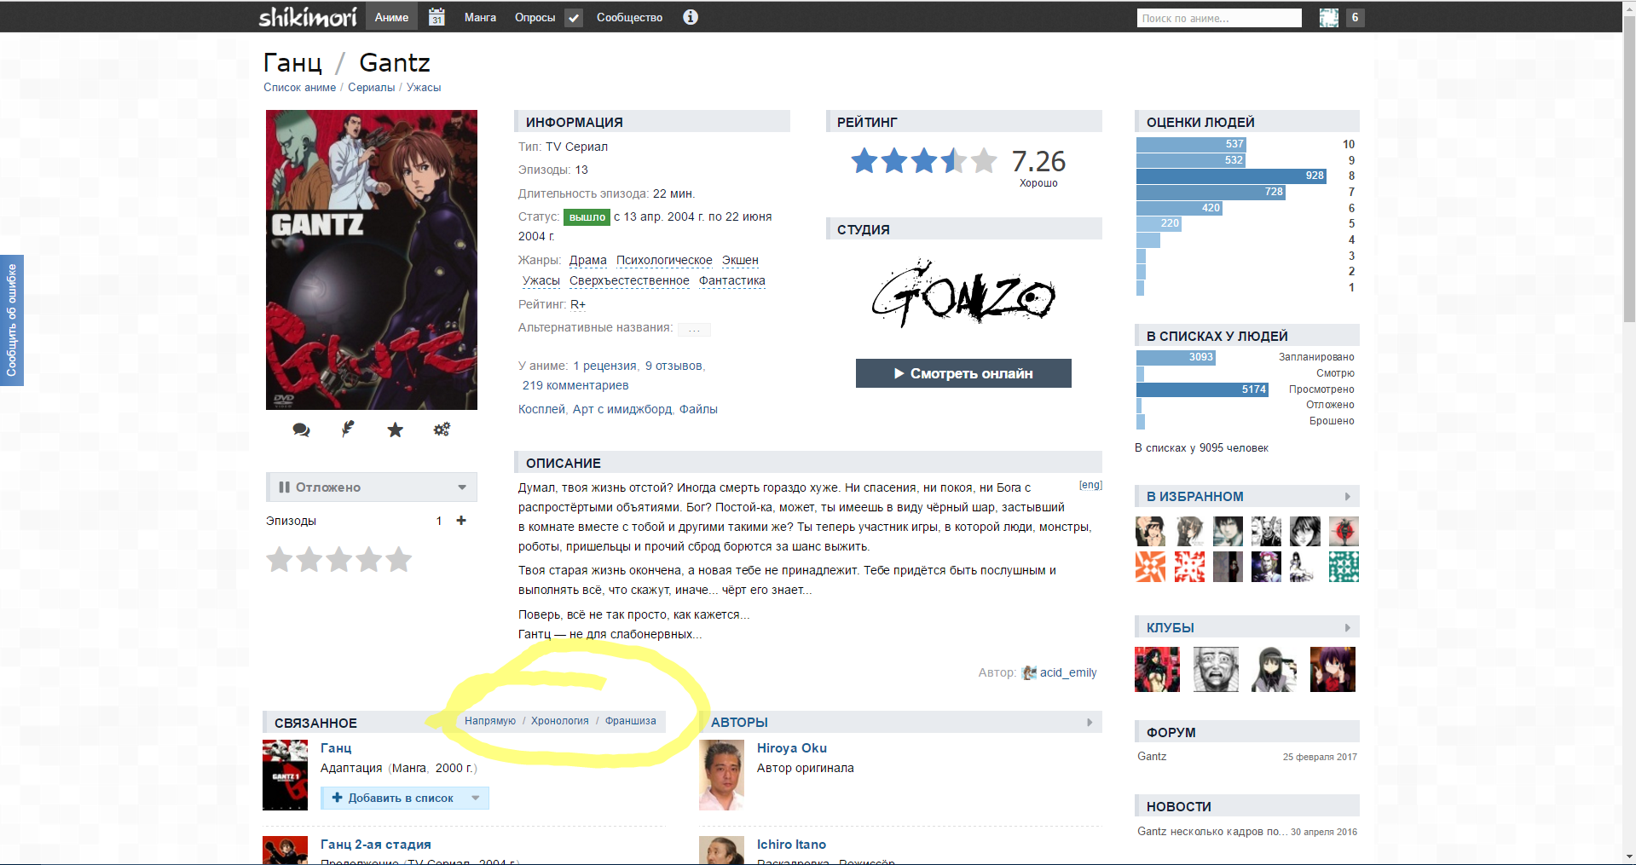Expand КЛУБЫ section arrow
1636x865 pixels.
1348,628
